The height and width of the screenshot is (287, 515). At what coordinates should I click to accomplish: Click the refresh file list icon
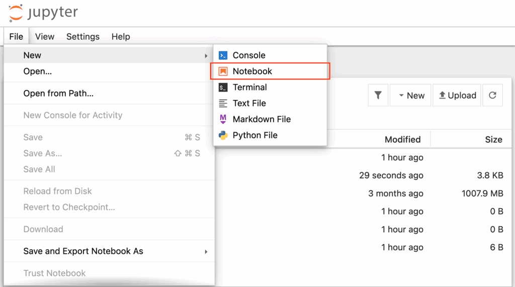(492, 95)
